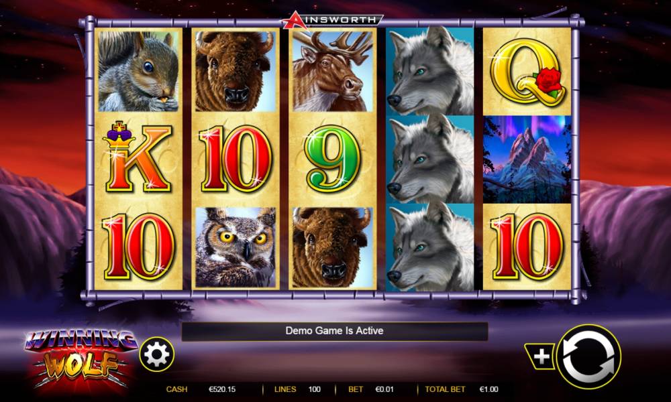
Task: Click the LINES value 100
Action: coord(315,389)
